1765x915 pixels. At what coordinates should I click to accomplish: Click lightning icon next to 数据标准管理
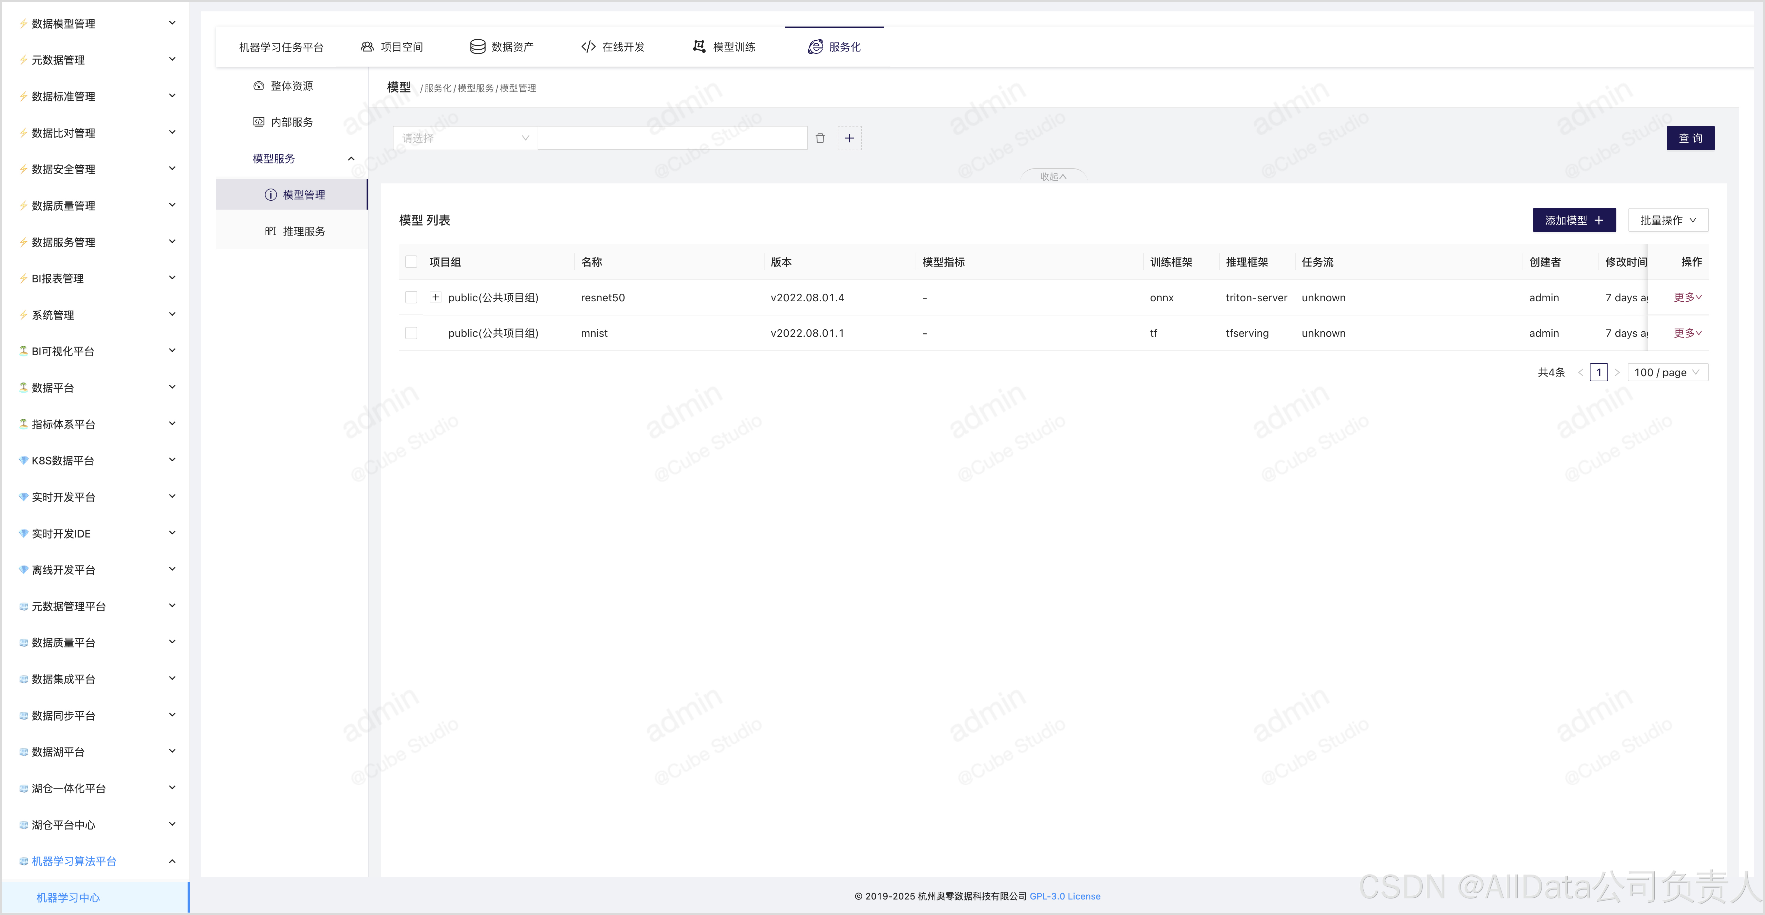(23, 97)
